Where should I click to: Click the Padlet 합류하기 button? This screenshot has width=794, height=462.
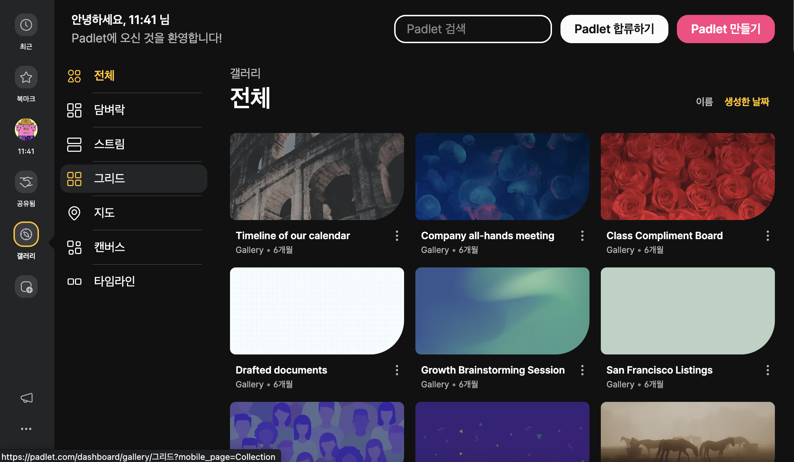point(614,29)
